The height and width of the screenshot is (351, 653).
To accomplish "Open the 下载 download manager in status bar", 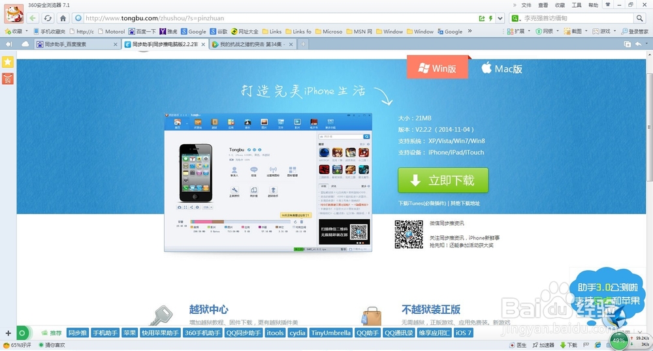I will [569, 345].
